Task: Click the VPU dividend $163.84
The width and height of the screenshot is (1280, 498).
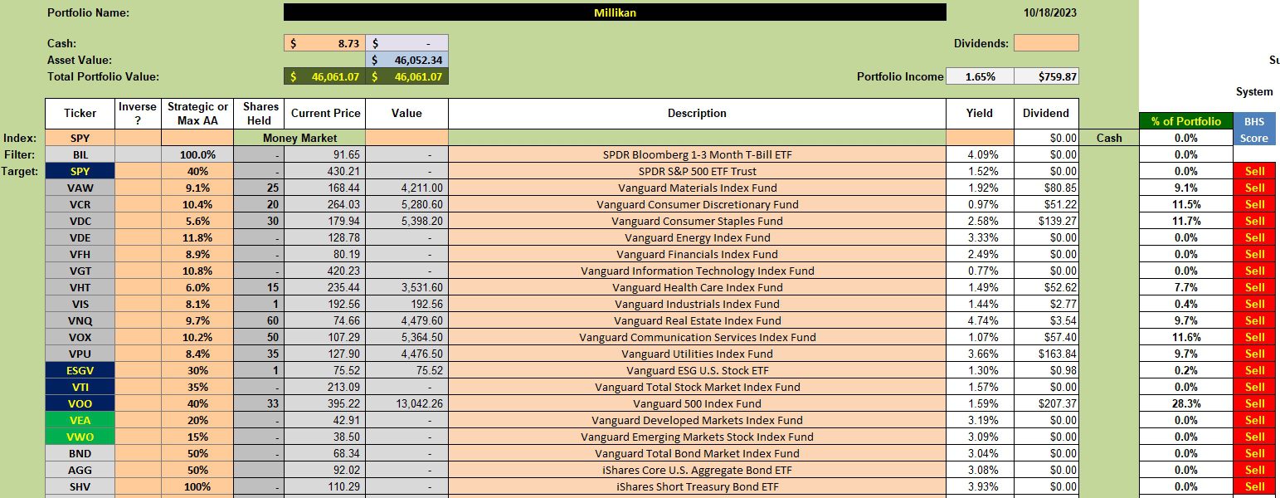Action: click(1046, 354)
